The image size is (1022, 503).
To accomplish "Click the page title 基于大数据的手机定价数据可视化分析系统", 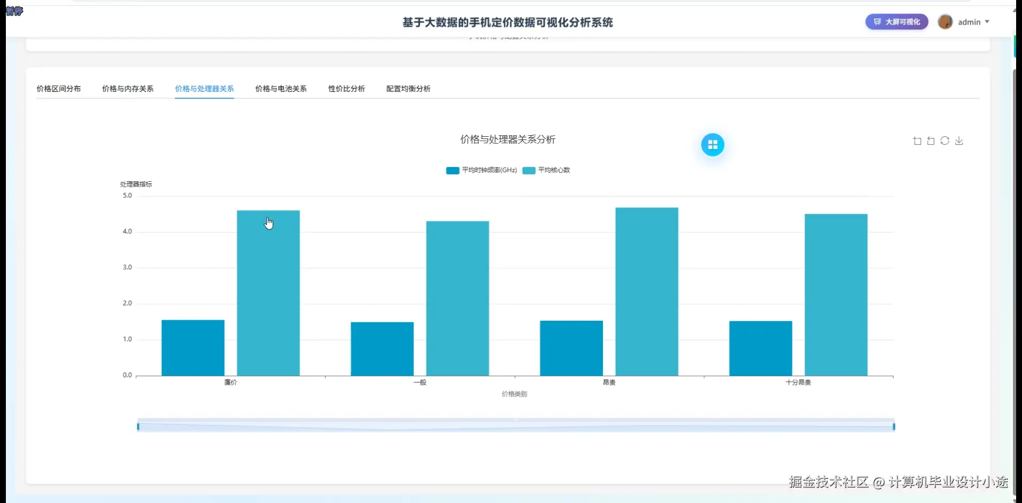I will pyautogui.click(x=507, y=22).
